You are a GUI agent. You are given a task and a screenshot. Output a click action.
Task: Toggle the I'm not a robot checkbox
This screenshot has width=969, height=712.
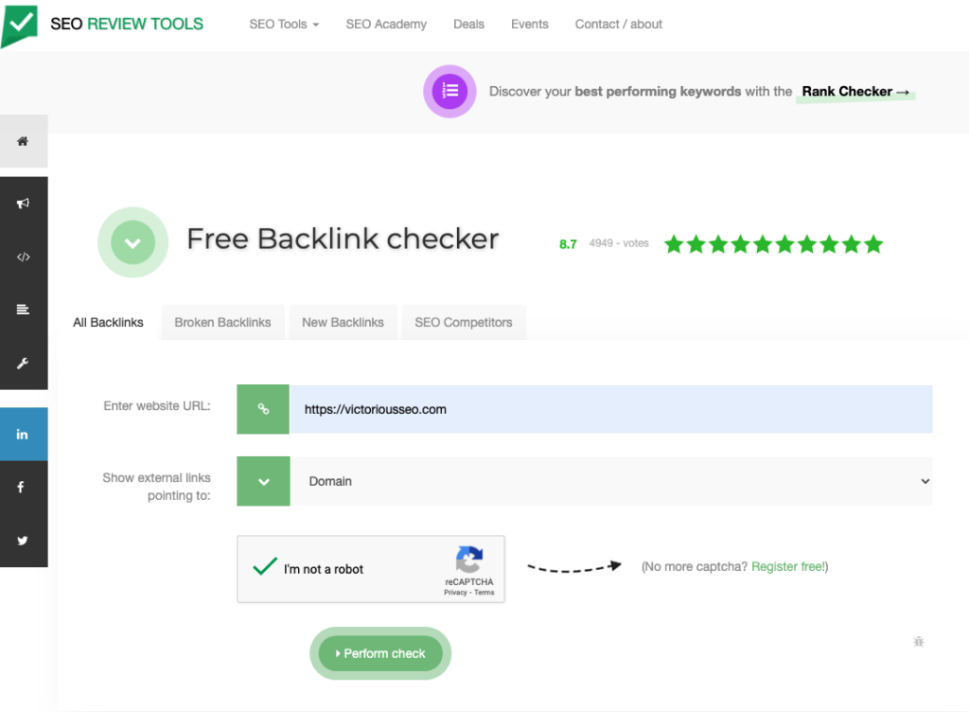pyautogui.click(x=265, y=568)
